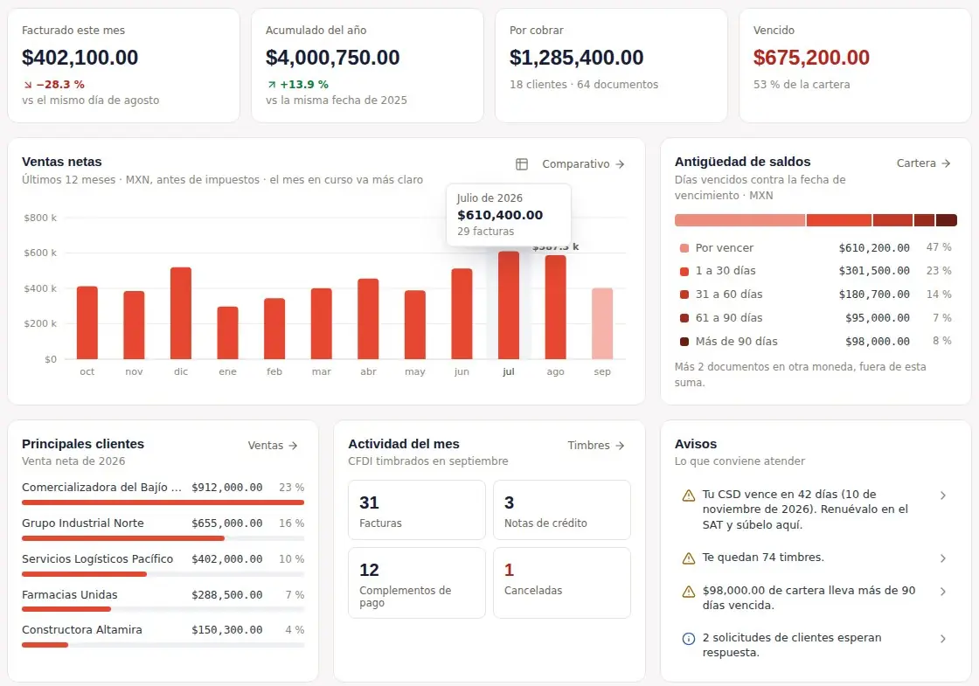Click the Por vencer legend color dot

(x=684, y=248)
